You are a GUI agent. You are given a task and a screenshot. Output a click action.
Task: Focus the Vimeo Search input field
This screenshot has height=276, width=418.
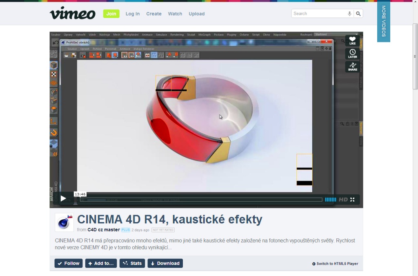319,13
